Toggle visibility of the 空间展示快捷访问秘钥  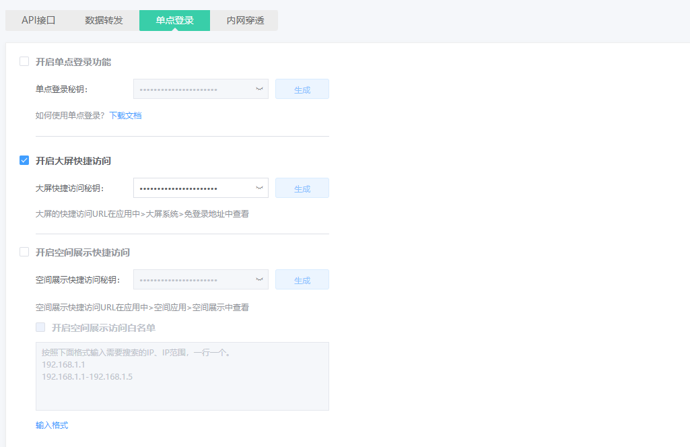[x=260, y=280]
